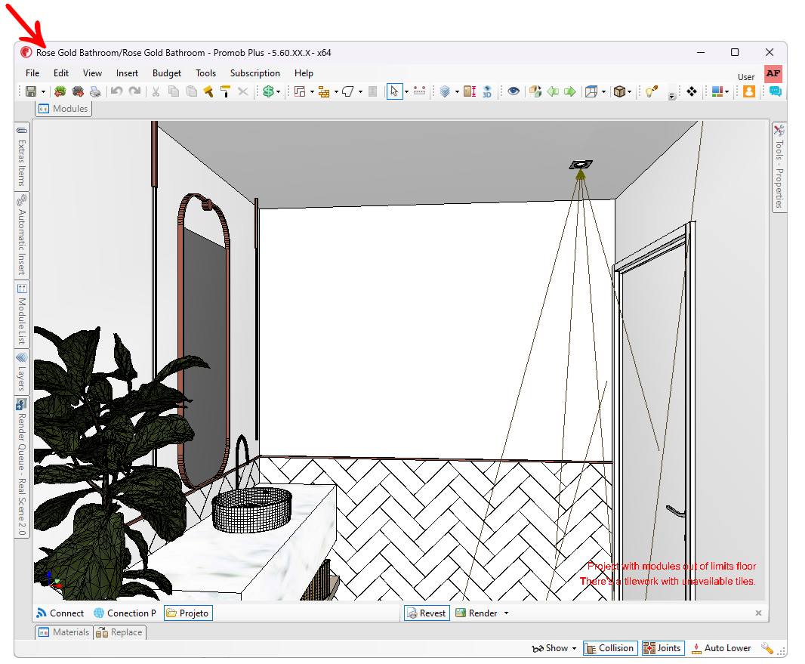Undo the last action
Screen dimensions: 805x664
(116, 91)
